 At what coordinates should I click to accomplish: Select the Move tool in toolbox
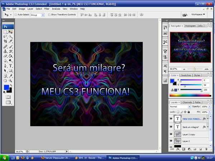(10, 32)
